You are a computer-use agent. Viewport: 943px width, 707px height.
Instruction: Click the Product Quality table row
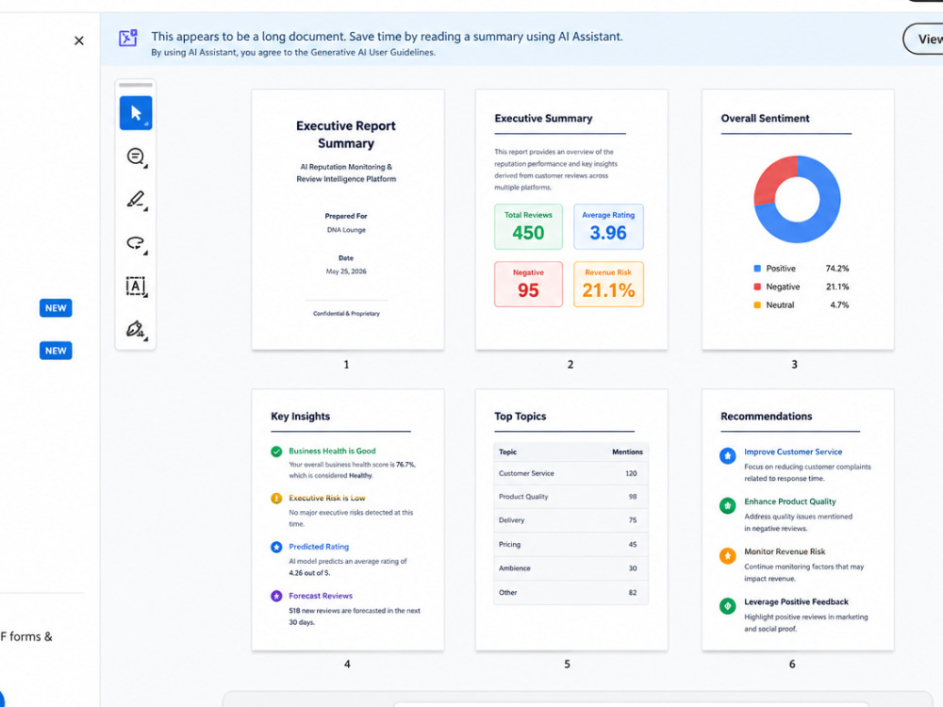pyautogui.click(x=571, y=497)
